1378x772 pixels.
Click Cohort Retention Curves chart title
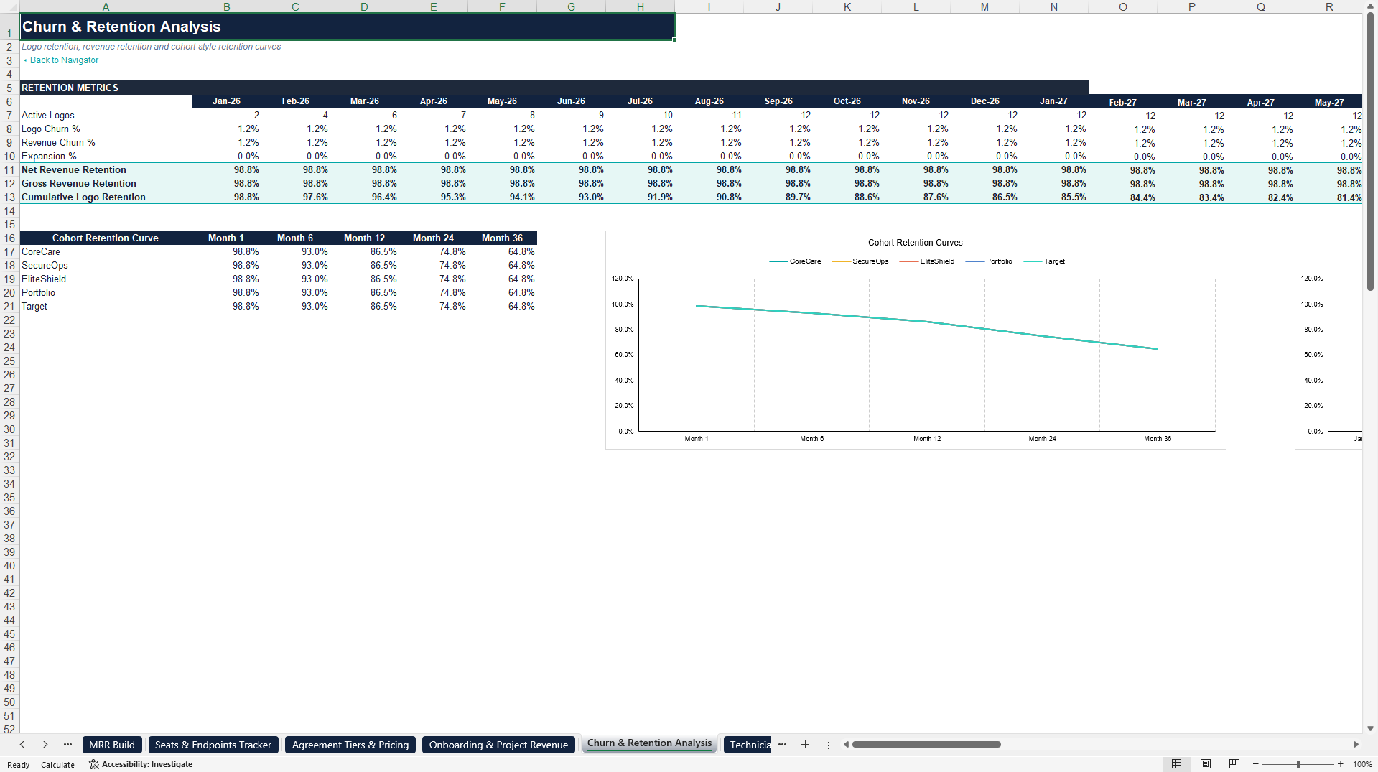tap(915, 243)
